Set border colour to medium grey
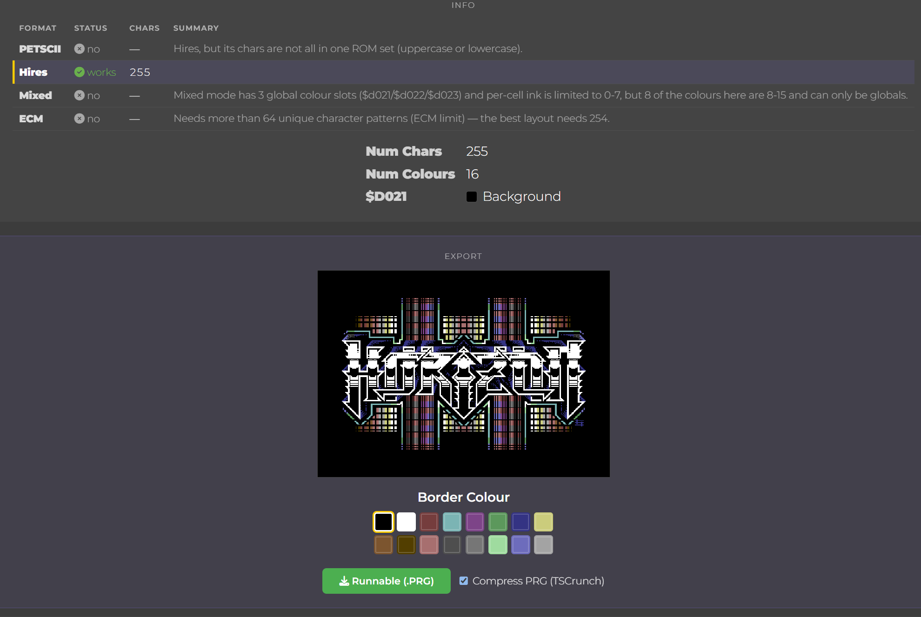This screenshot has width=921, height=617. coord(475,544)
